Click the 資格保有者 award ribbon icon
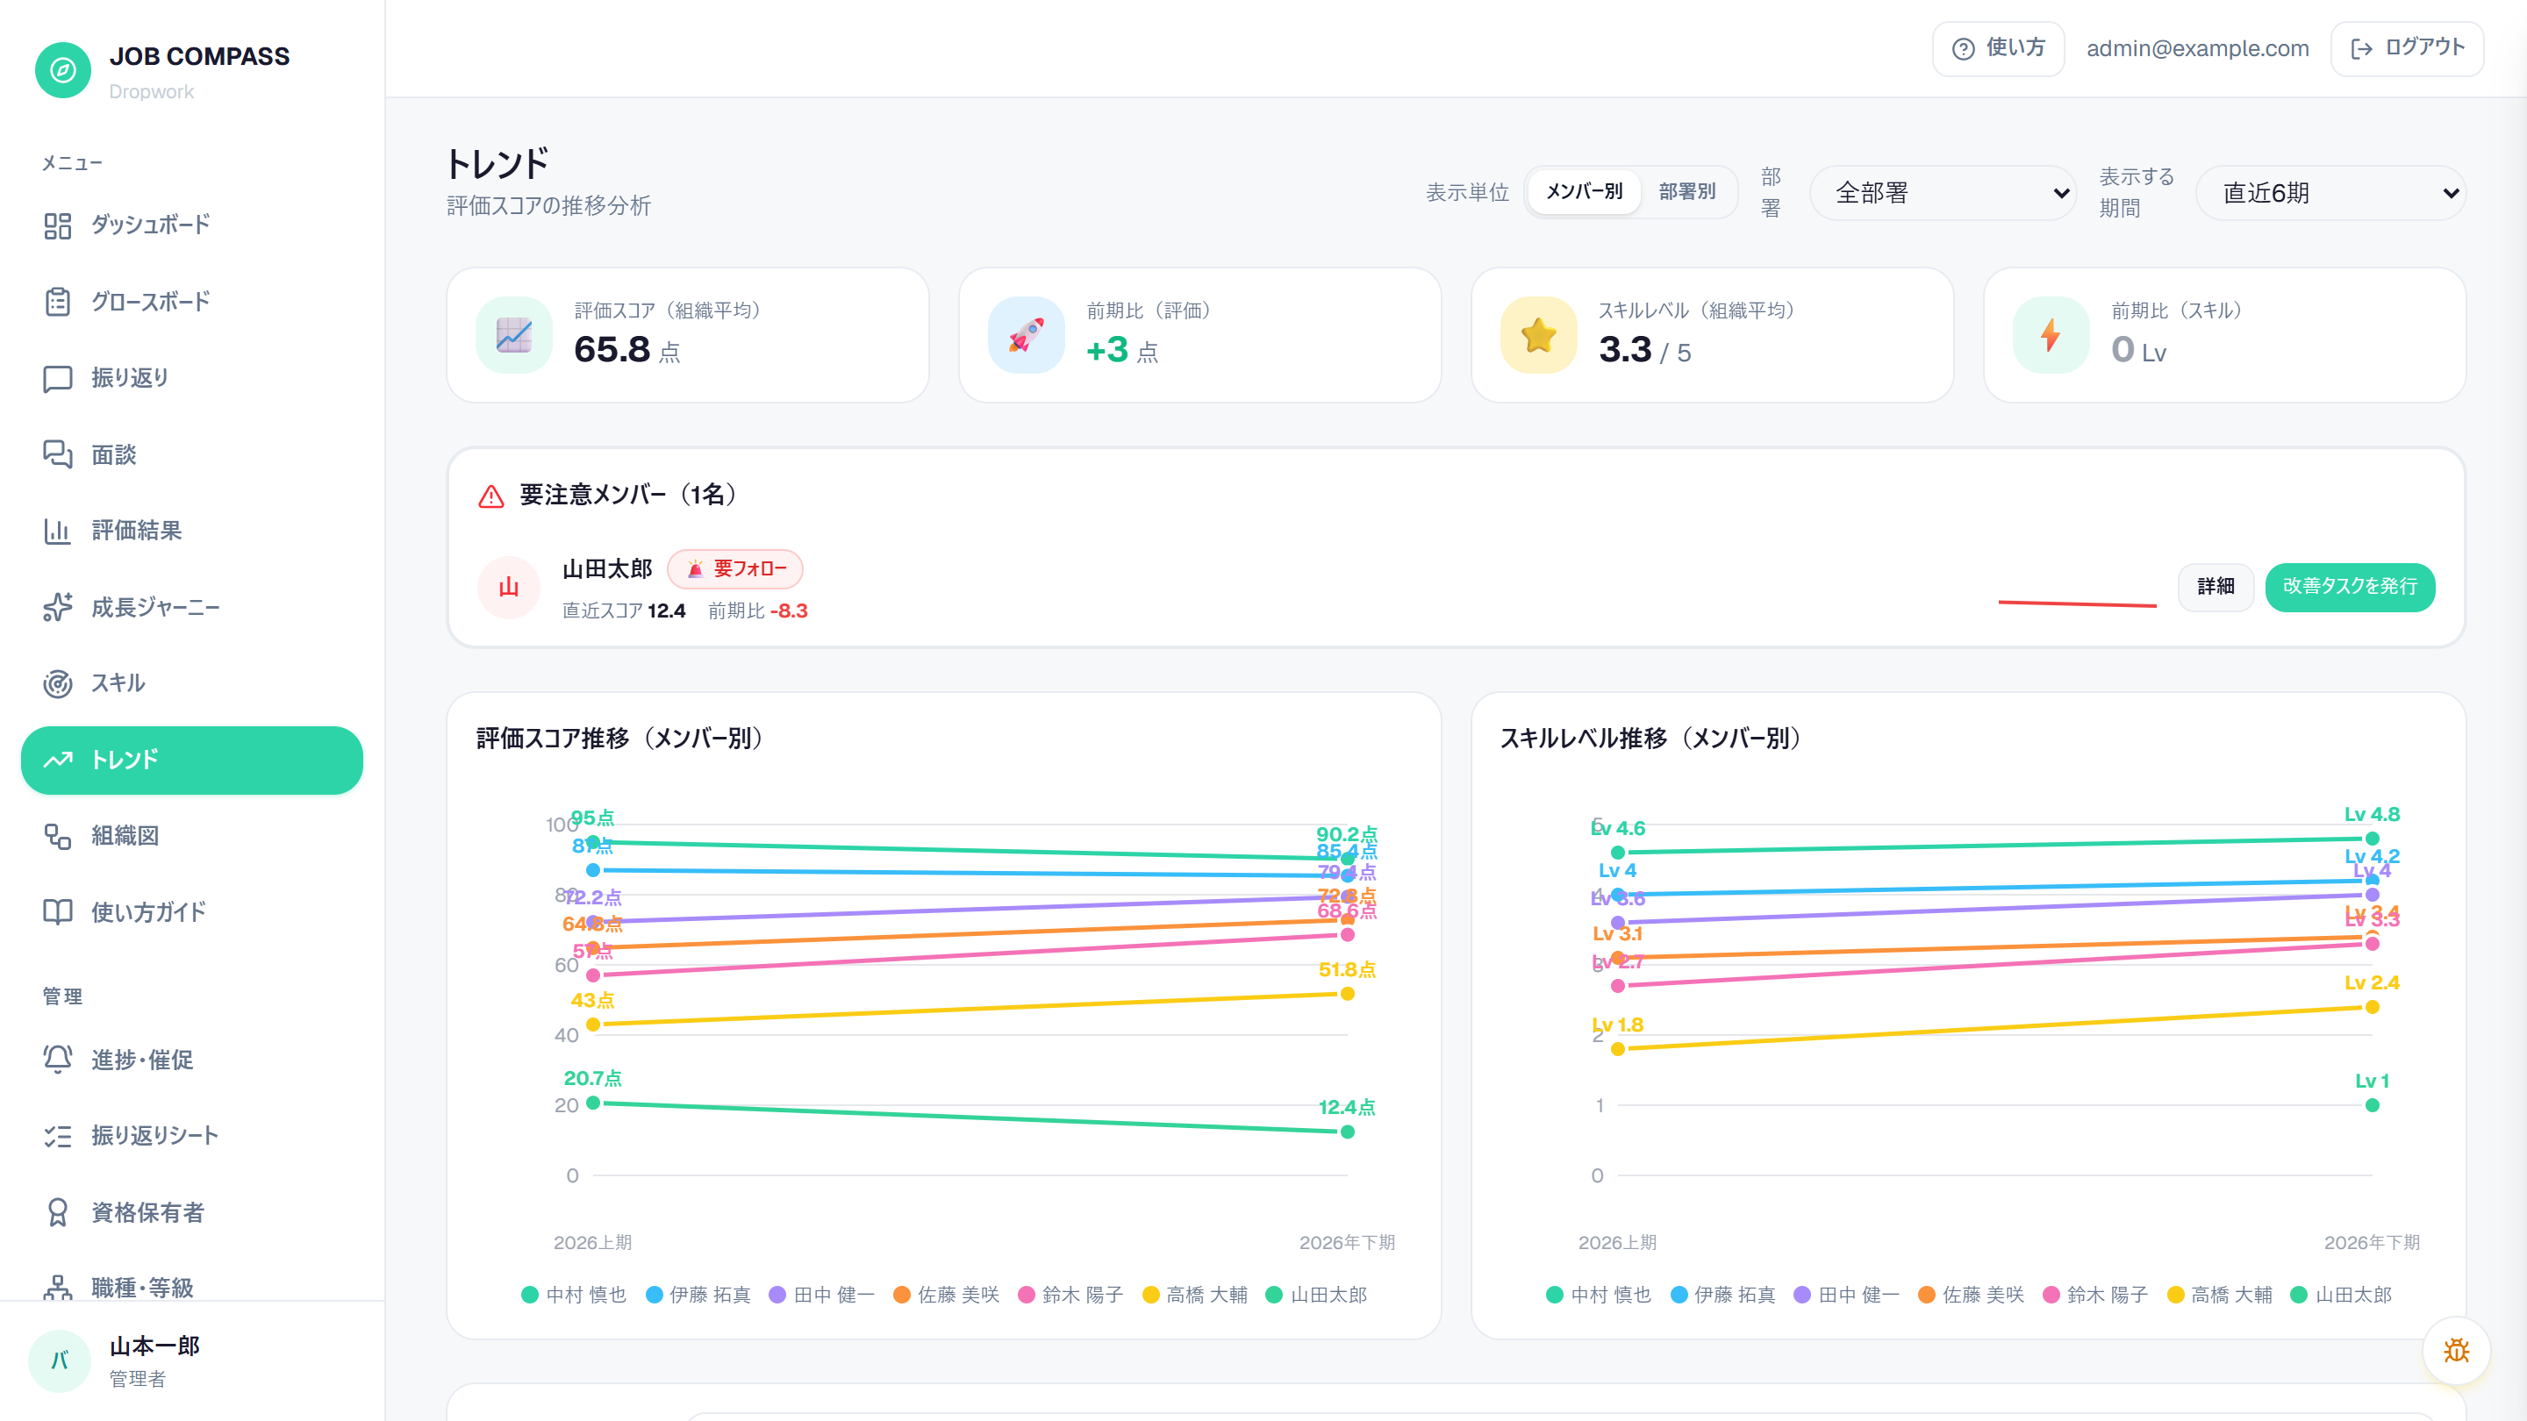 58,1212
